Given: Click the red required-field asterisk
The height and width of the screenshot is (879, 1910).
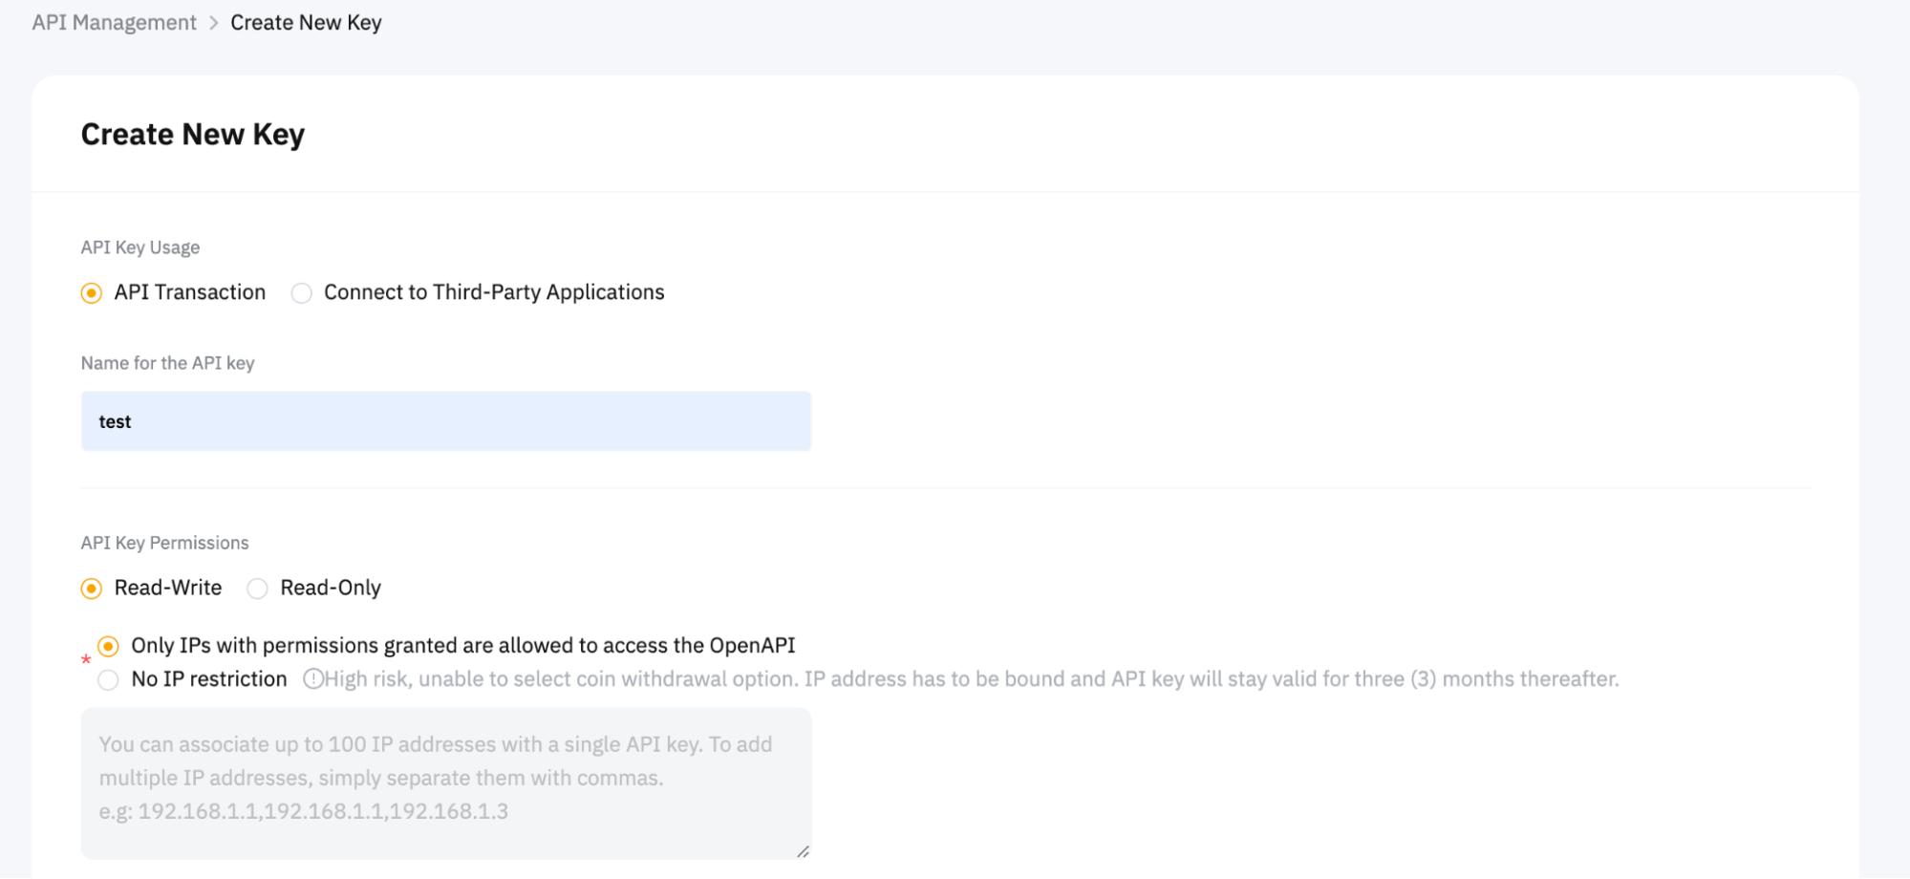Looking at the screenshot, I should (85, 659).
